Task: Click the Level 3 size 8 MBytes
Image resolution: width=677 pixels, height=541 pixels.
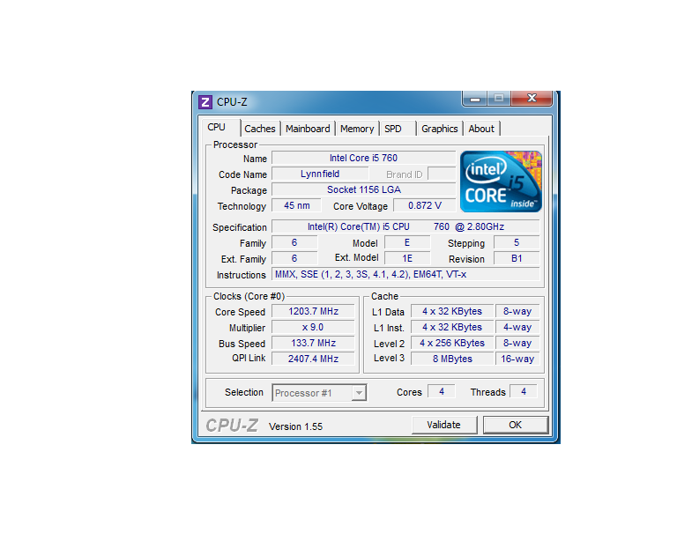Action: 452,359
